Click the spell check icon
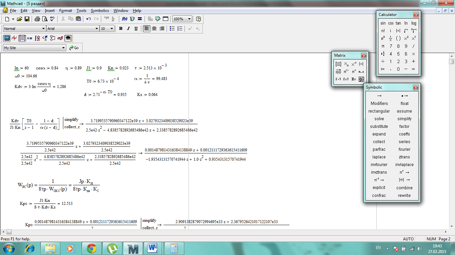Image resolution: width=455 pixels, height=255 pixels. click(52, 19)
